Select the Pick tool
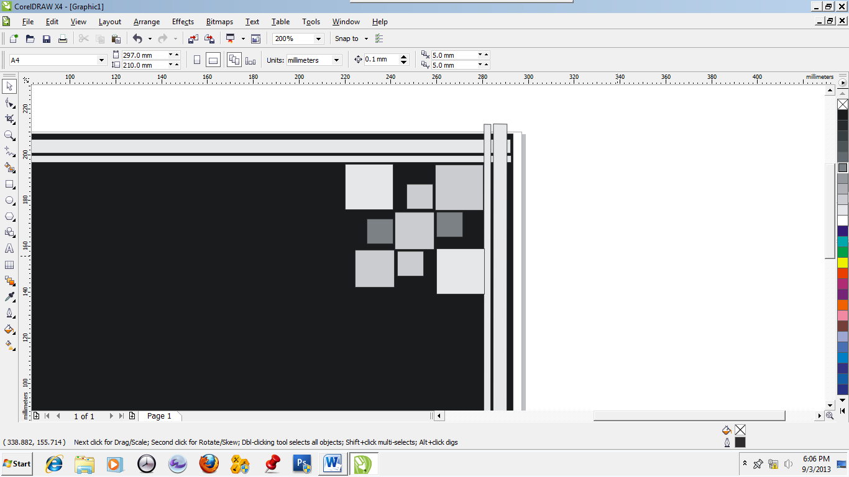 (9, 86)
